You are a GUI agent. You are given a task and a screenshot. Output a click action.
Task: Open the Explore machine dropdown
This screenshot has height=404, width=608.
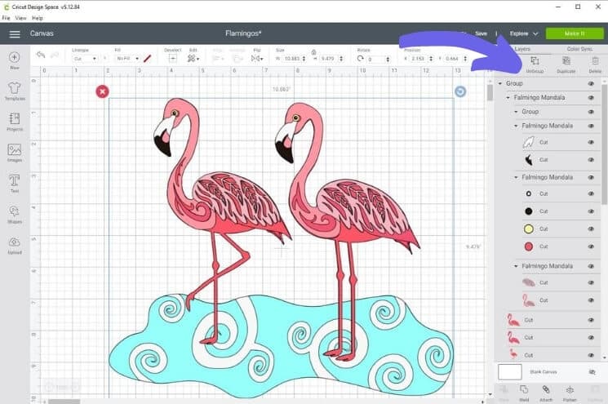(x=524, y=33)
